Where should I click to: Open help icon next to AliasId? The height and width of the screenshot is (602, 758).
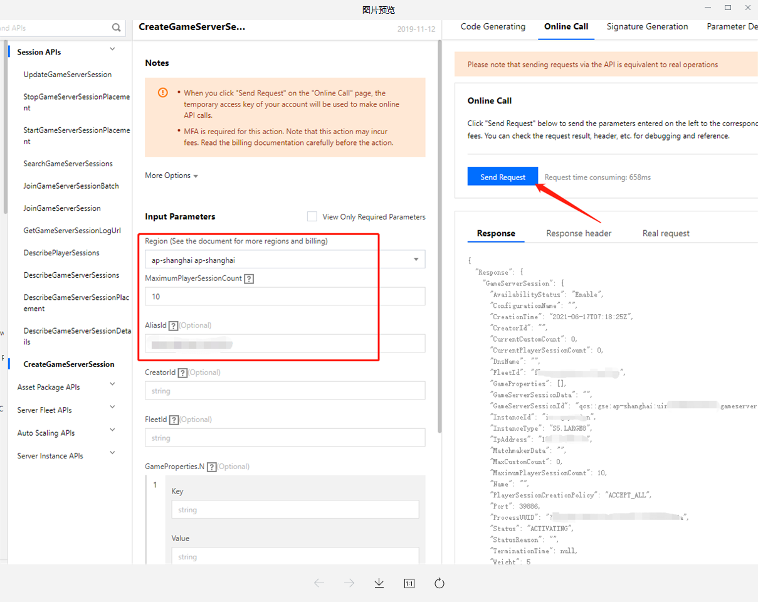click(174, 326)
